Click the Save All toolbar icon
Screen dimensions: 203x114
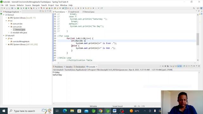coord(9,8)
